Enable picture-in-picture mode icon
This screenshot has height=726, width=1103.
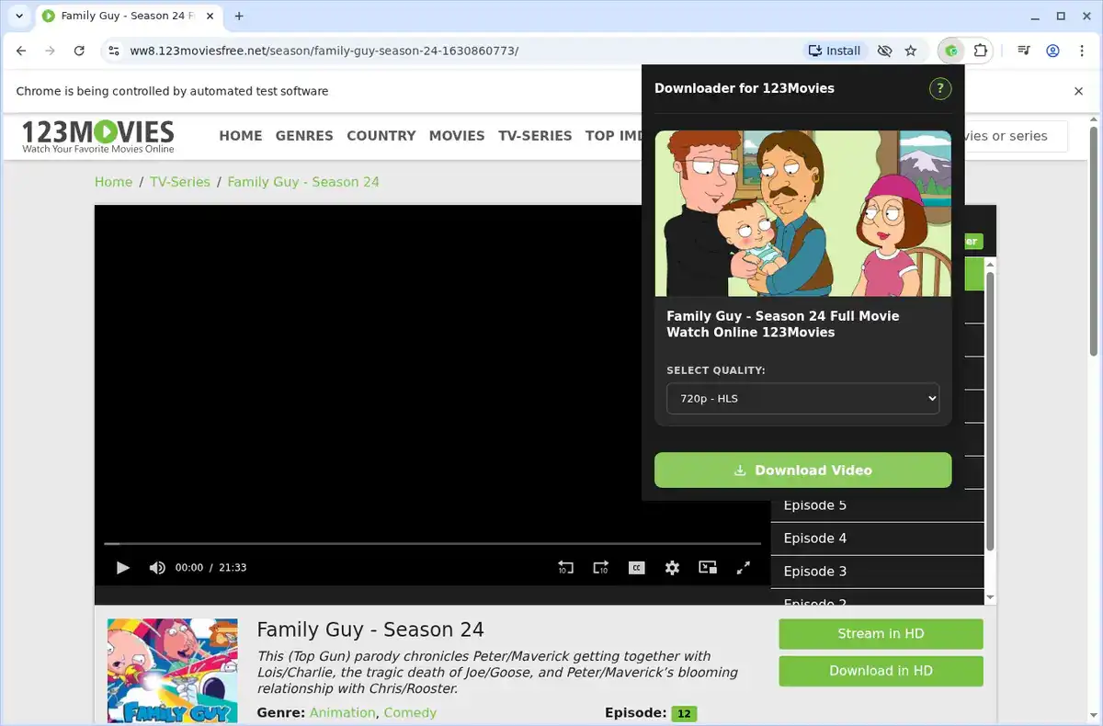[708, 568]
